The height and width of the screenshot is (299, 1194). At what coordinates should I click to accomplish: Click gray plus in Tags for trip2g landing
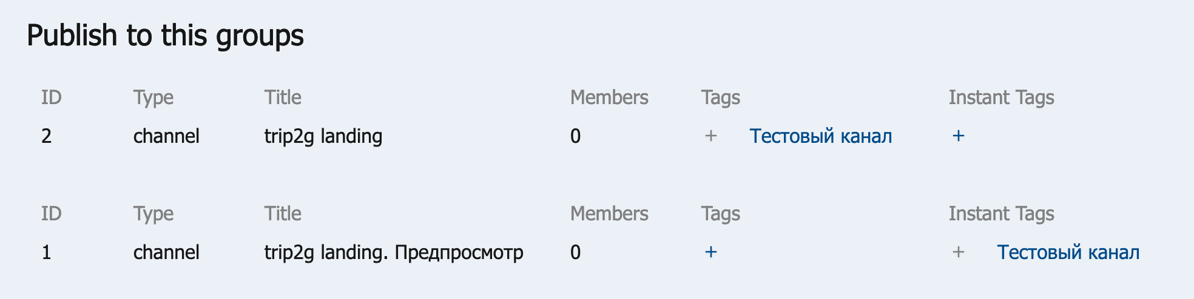pos(710,136)
